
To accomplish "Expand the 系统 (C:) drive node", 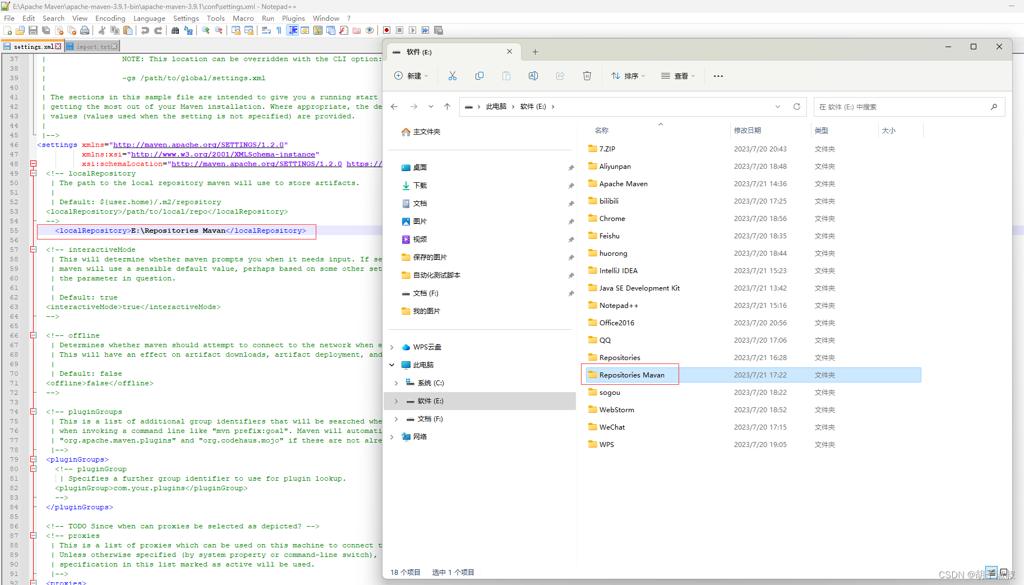I will (396, 383).
